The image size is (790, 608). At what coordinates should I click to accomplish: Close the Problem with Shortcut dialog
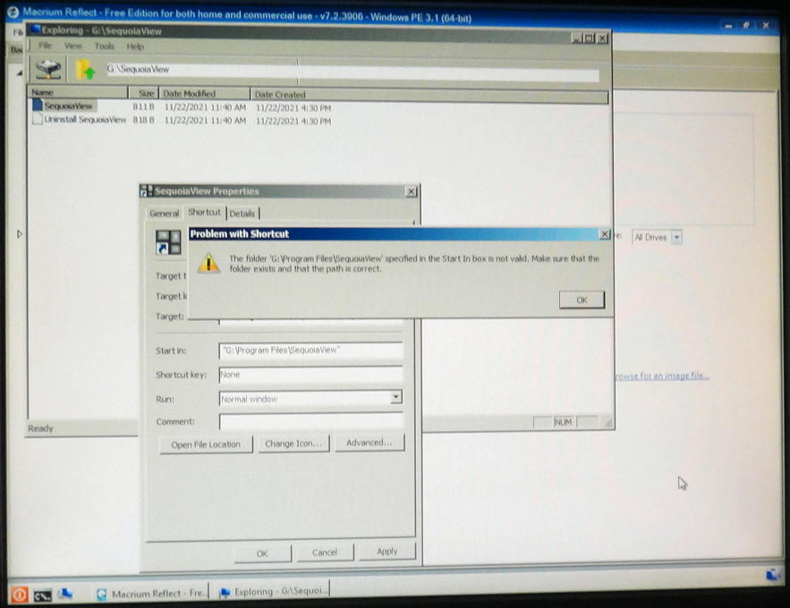pyautogui.click(x=605, y=234)
